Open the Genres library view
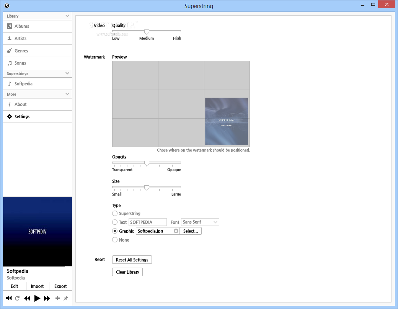Screen dimensions: 398x309 tap(38, 51)
